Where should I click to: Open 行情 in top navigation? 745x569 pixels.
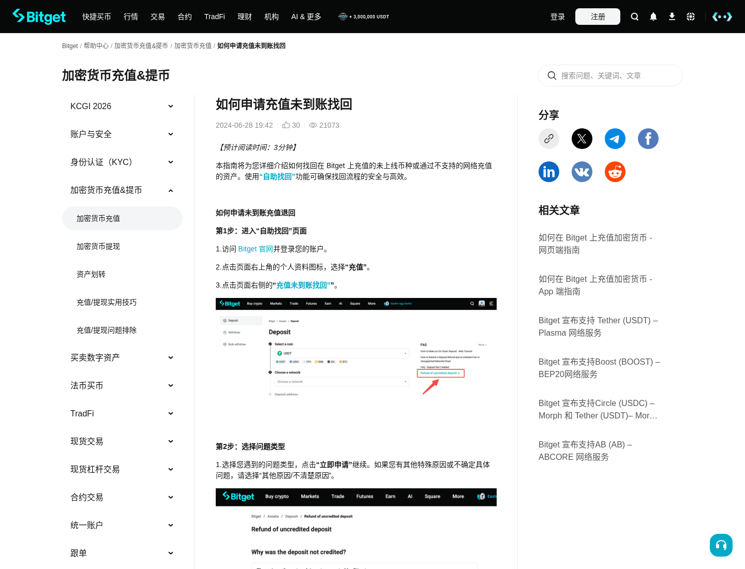131,17
